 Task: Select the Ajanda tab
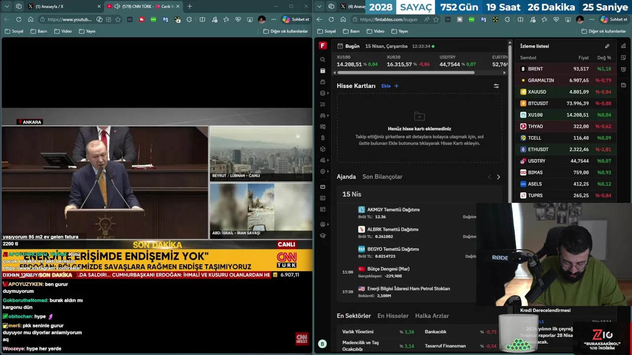tap(346, 177)
